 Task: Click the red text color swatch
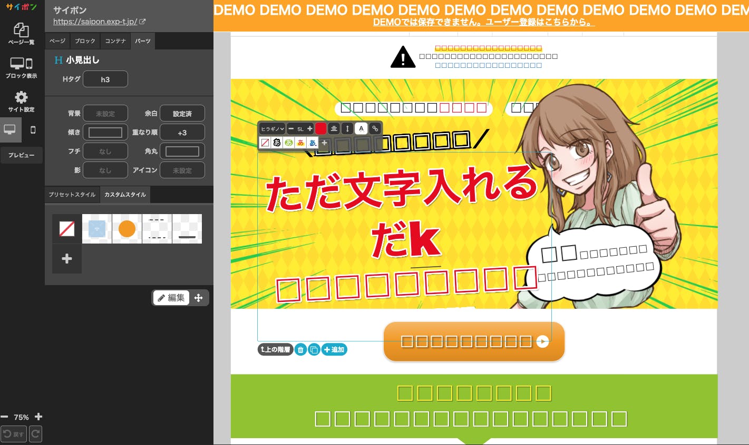pyautogui.click(x=320, y=128)
